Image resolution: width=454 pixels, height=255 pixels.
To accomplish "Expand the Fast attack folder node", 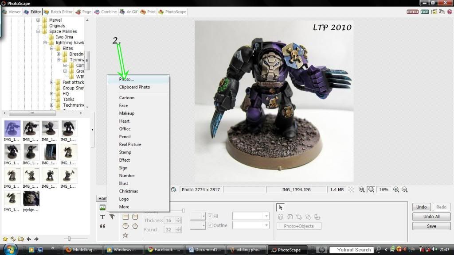I will 51,82.
